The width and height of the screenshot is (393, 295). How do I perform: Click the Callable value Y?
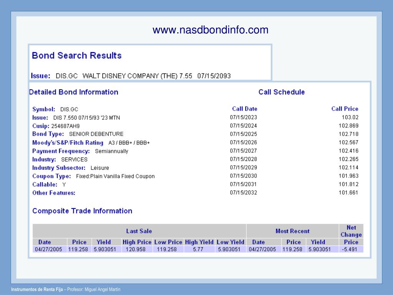pos(64,185)
